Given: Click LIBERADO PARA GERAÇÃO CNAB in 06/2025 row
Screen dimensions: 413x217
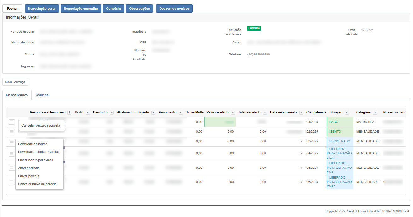Looking at the screenshot, I should pos(340,182).
